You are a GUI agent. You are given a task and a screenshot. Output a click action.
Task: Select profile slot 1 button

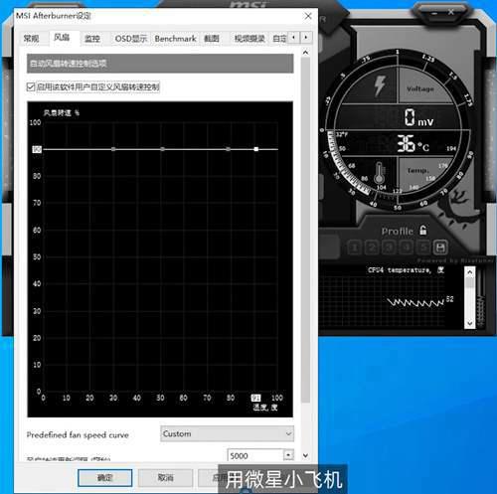pyautogui.click(x=355, y=247)
